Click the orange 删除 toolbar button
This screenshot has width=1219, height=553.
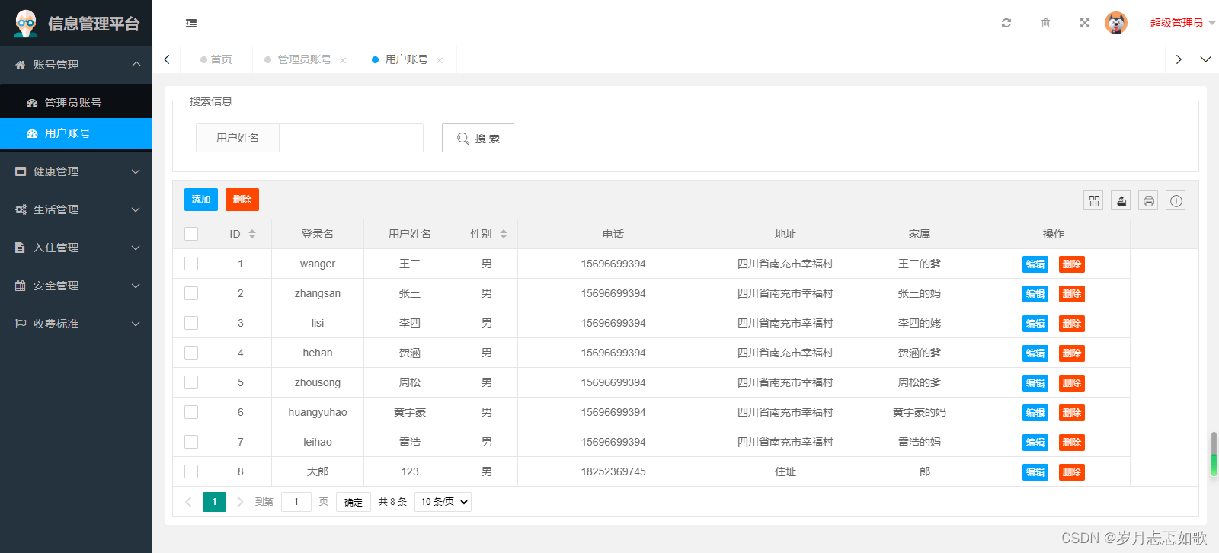click(242, 200)
